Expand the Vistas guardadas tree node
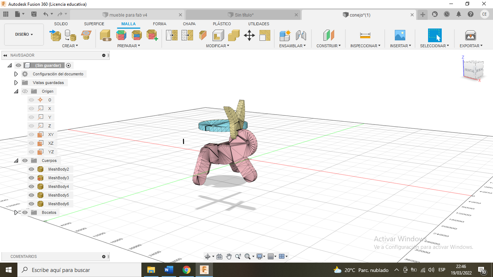Image resolution: width=493 pixels, height=277 pixels. (x=16, y=83)
